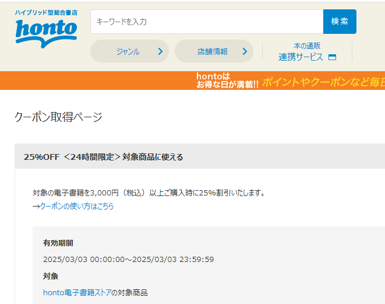Click the 25%OFF <24時間限定> coupon heading
Viewport: 385px width, 304px height.
click(x=103, y=157)
